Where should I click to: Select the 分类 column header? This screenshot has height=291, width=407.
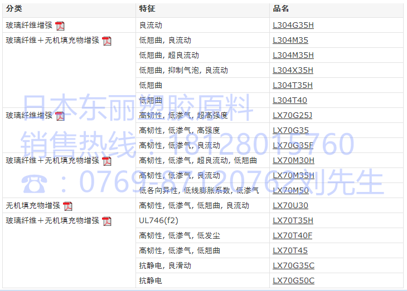coord(14,8)
